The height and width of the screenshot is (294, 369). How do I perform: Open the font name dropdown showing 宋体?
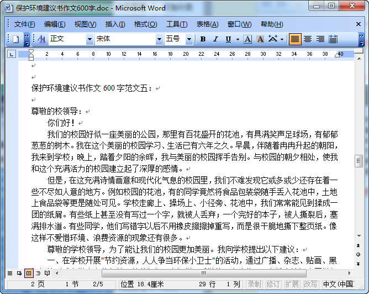[x=160, y=39]
